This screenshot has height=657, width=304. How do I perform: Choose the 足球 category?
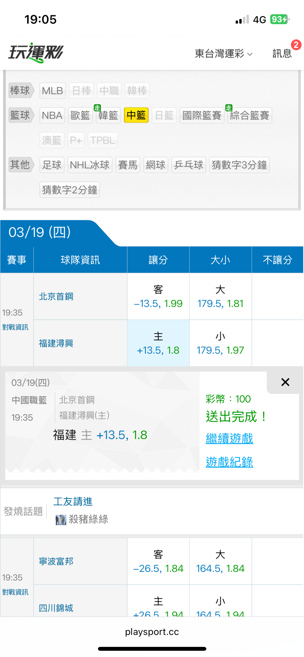(x=52, y=165)
